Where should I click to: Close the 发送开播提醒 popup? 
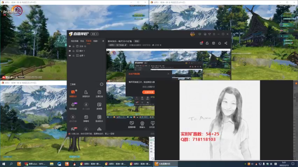tap(168, 74)
